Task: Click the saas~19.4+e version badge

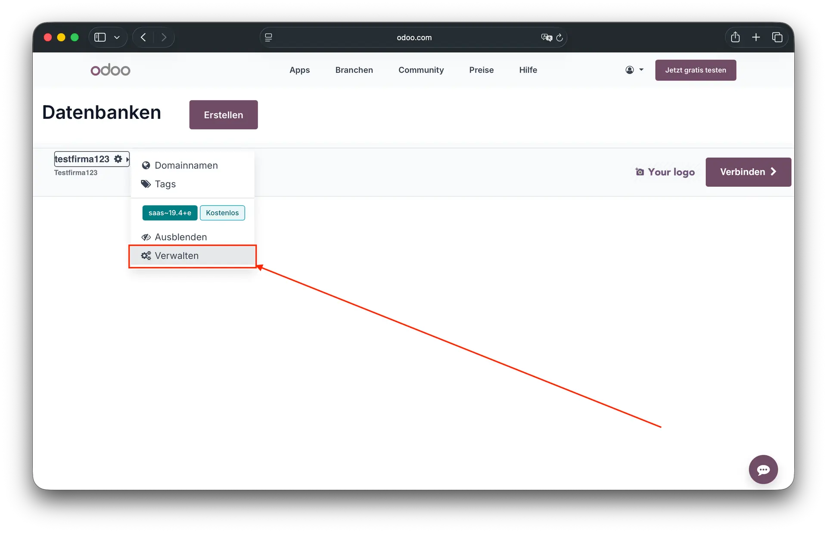Action: (170, 213)
